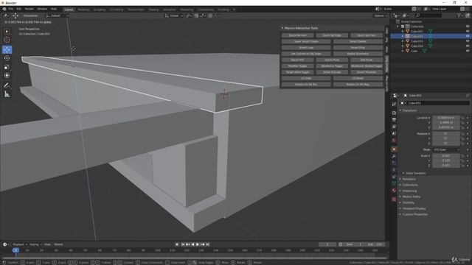Screen dimensions: 472x265
Task: Open the Tool properties tab icon
Action: click(x=394, y=104)
